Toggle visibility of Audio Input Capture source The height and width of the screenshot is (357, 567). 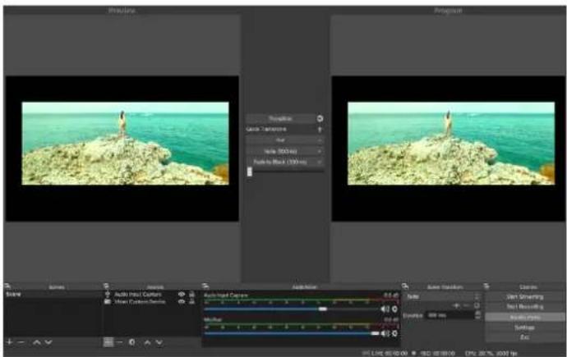(182, 295)
